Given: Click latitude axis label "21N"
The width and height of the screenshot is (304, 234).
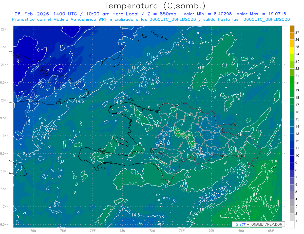Looking at the screenshot, I should (x=4, y=65).
